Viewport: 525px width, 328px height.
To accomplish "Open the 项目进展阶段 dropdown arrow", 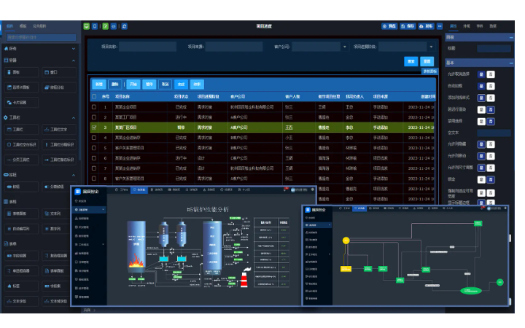I will coord(431,47).
